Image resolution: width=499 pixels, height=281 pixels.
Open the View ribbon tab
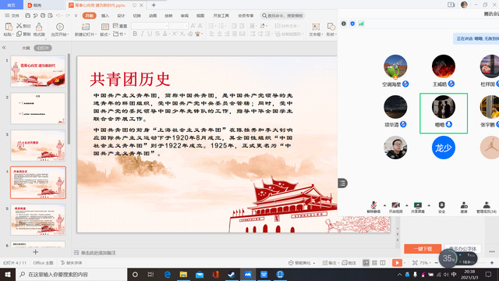(x=200, y=16)
